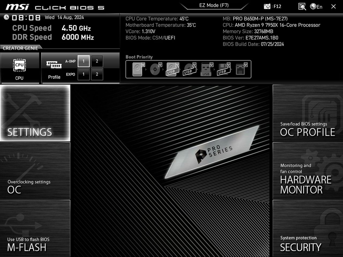This screenshot has height=257, width=343.
Task: Click the date Wed 14 Aug, 2024
Action: (x=64, y=17)
